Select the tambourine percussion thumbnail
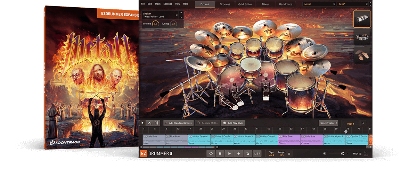Image resolution: width=417 pixels, height=169 pixels. pos(362,37)
